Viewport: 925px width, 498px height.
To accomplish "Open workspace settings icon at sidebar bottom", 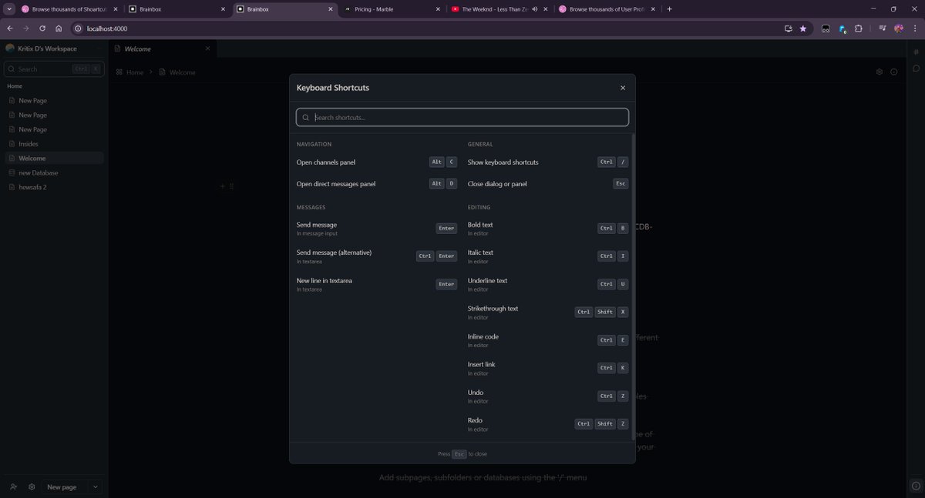I will pyautogui.click(x=32, y=487).
